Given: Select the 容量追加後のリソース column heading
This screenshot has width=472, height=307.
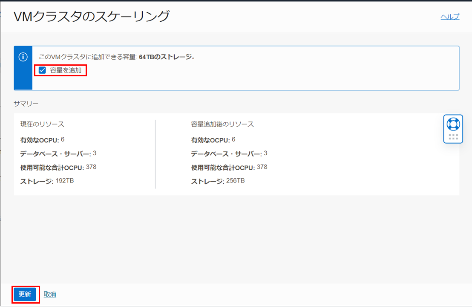Looking at the screenshot, I should click(222, 124).
